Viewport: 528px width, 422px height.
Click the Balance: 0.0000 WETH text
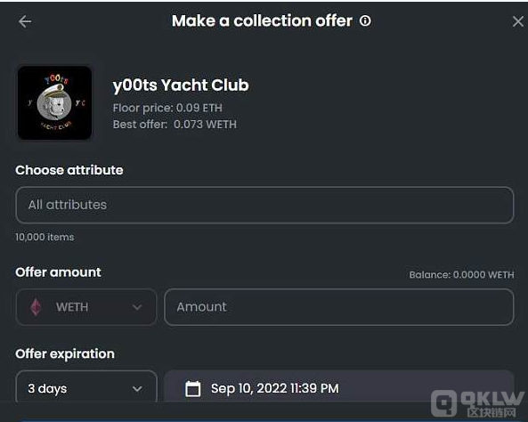pyautogui.click(x=461, y=275)
